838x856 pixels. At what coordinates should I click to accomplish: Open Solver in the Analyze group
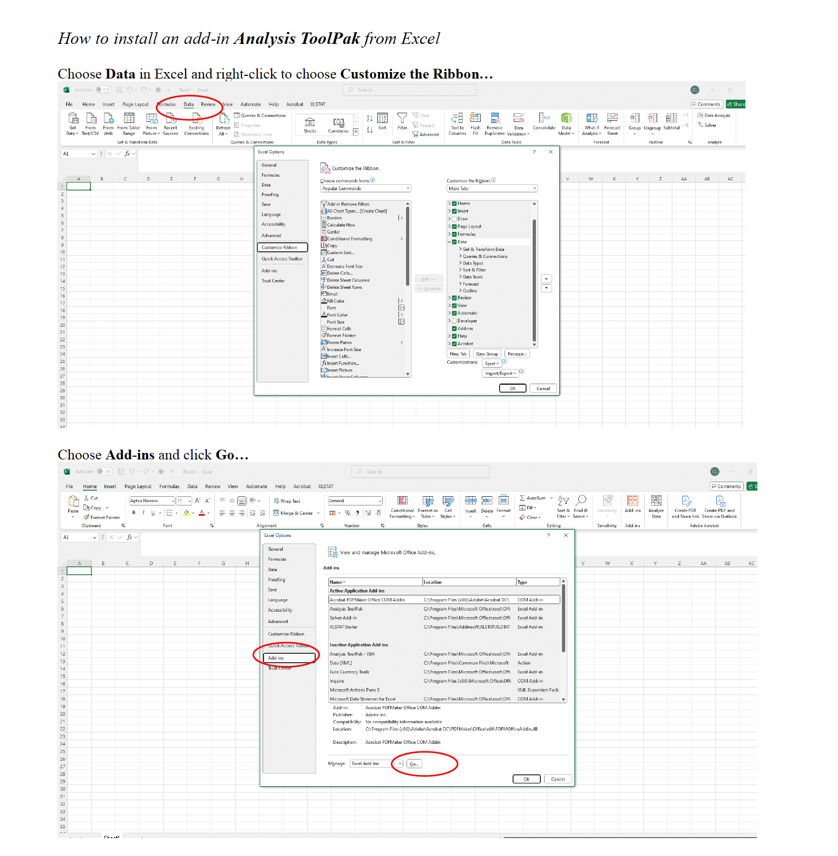pos(707,125)
